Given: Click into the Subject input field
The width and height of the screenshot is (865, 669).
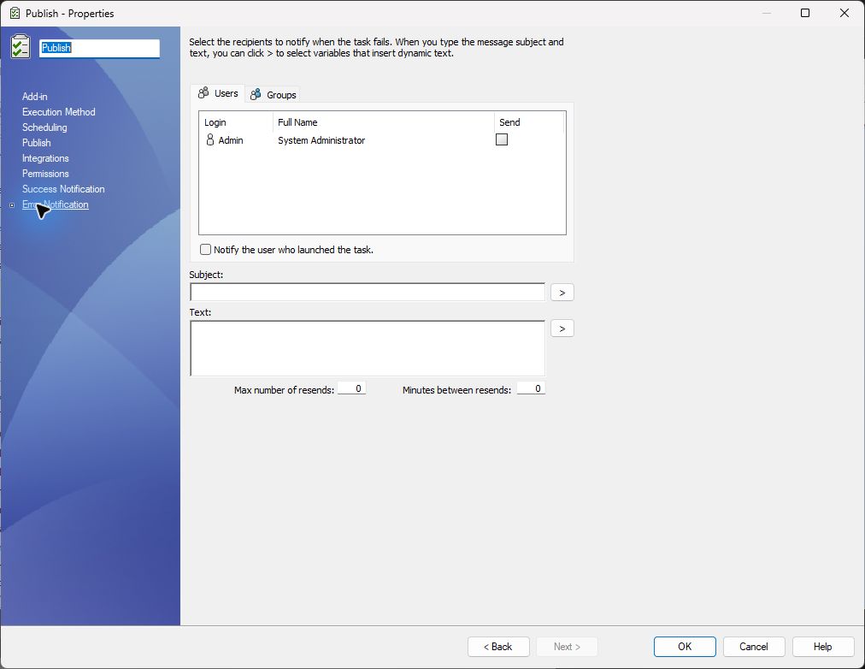Looking at the screenshot, I should pos(368,292).
